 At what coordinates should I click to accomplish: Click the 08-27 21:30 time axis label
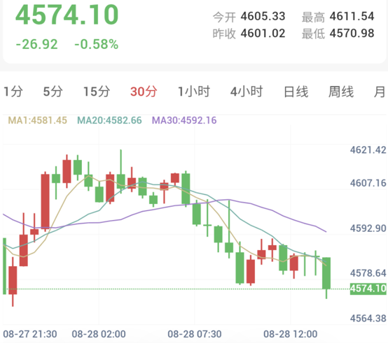(30, 335)
